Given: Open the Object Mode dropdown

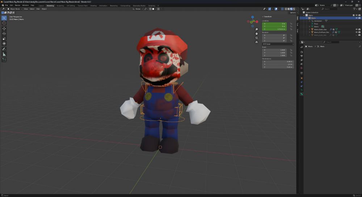Looking at the screenshot, I should (14, 9).
